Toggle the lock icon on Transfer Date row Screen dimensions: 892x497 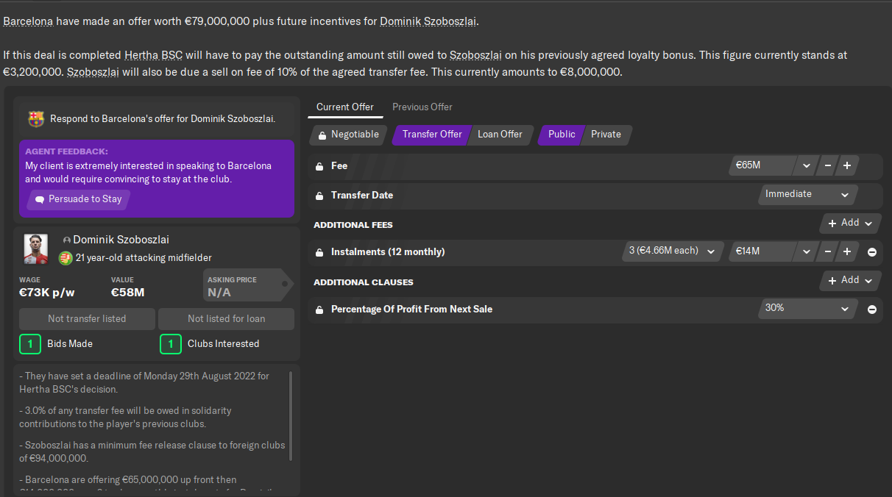(319, 196)
